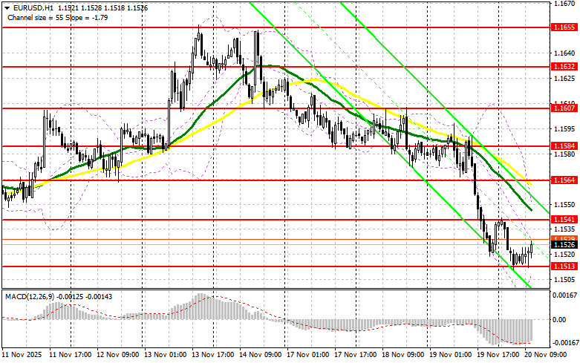
Task: Select the 1.1607 red price level label
Action: (564, 108)
